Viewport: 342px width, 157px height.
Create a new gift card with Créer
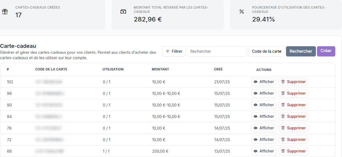tap(326, 51)
